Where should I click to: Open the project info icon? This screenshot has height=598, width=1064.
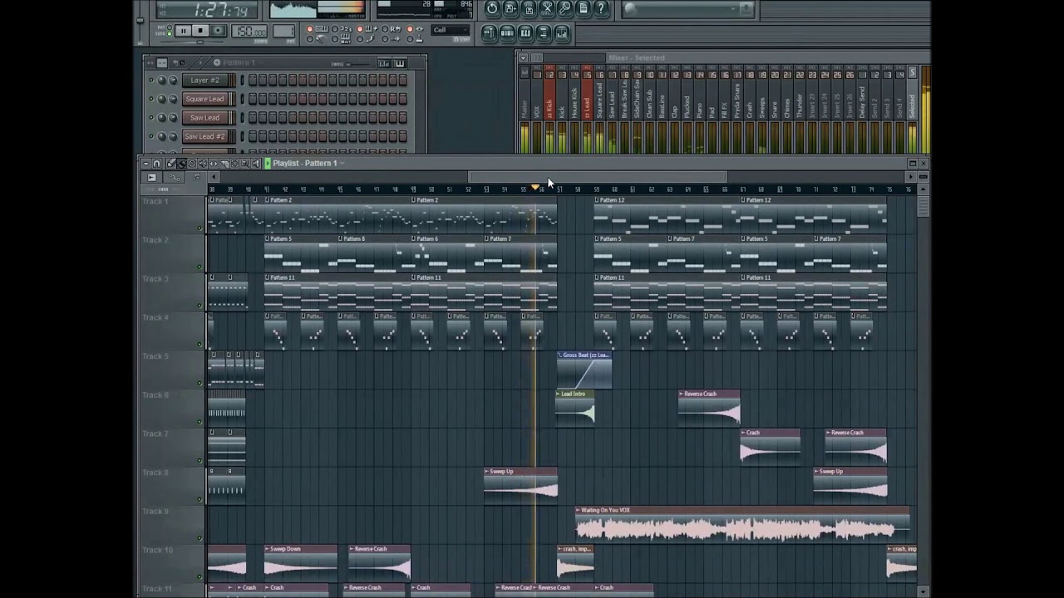coord(584,8)
